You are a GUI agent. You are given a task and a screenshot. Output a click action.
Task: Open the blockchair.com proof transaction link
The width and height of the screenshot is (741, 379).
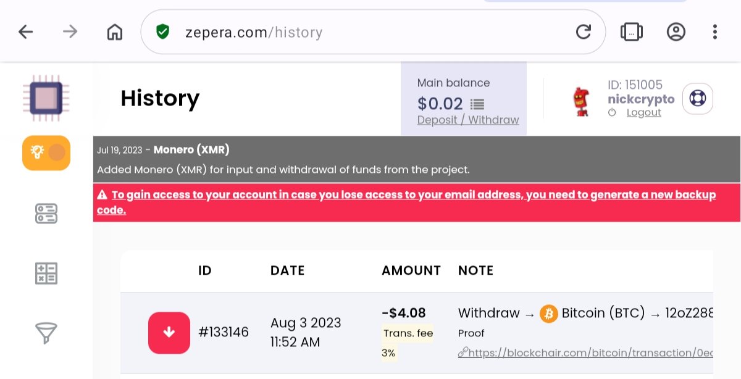tap(585, 353)
